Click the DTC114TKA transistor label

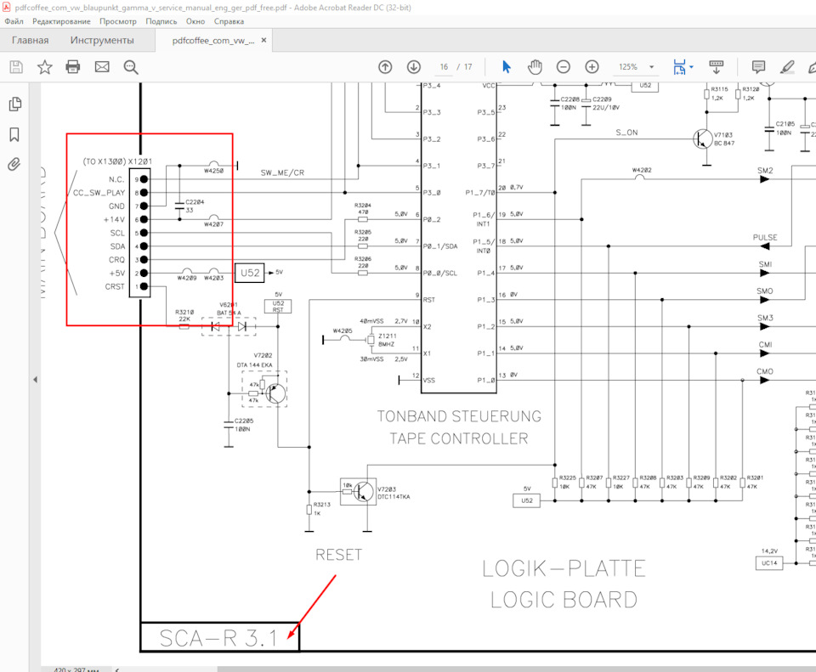click(394, 497)
